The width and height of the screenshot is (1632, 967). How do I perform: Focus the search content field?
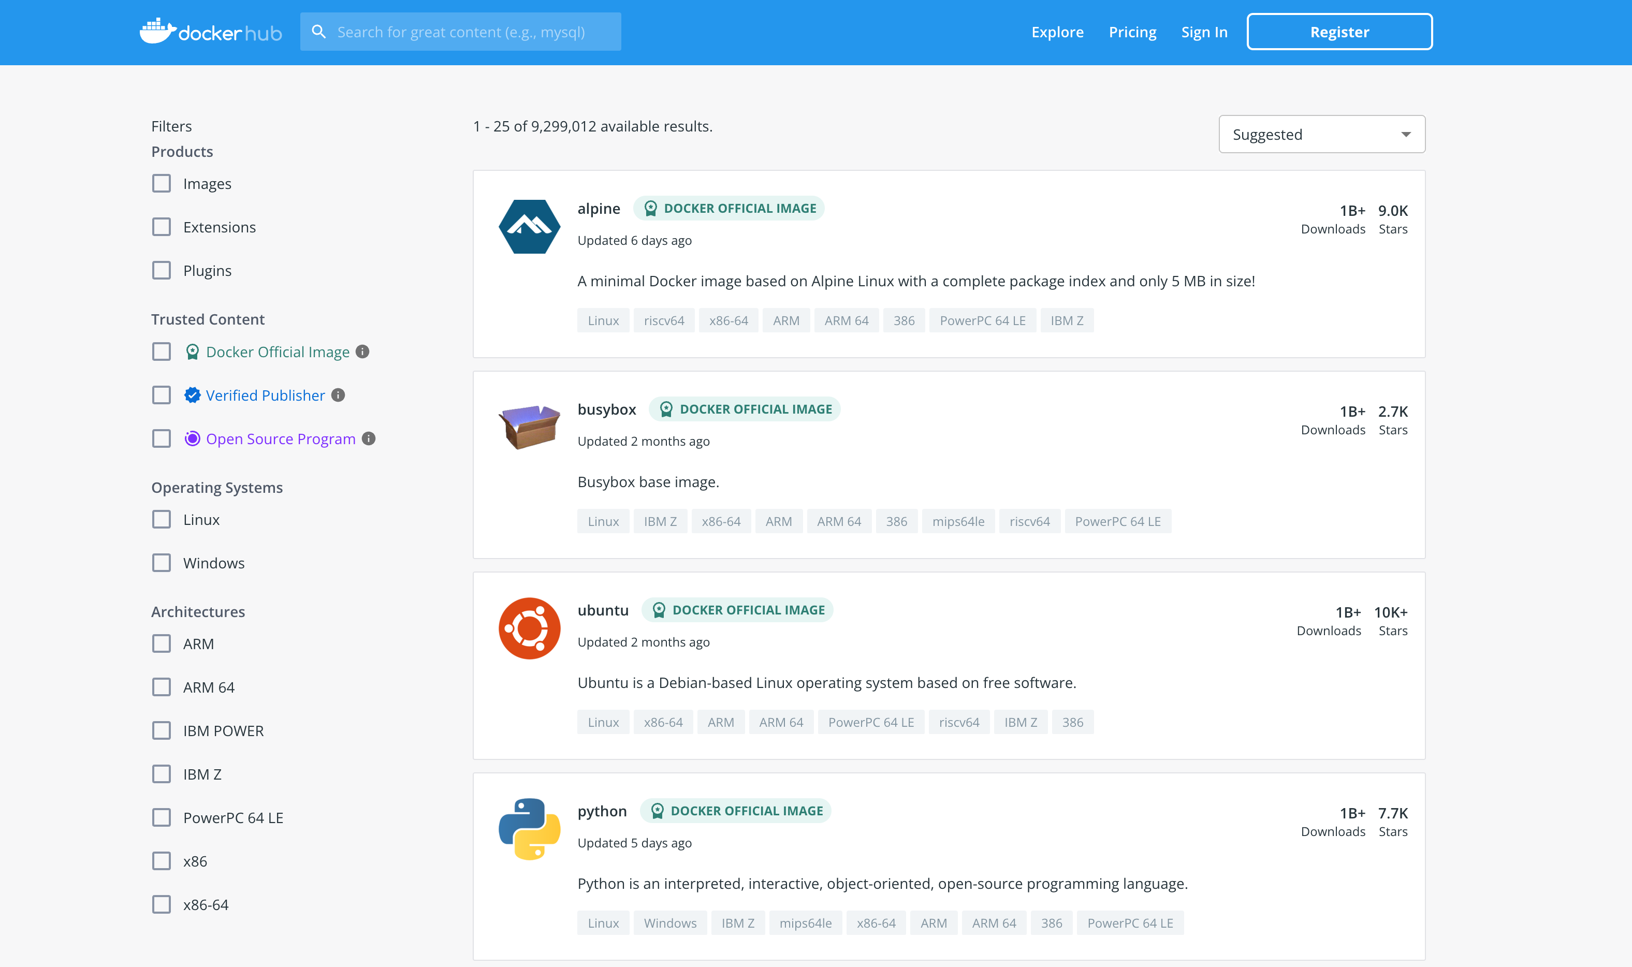460,32
